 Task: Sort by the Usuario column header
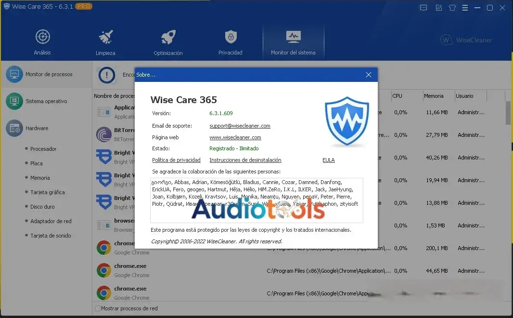(x=464, y=96)
